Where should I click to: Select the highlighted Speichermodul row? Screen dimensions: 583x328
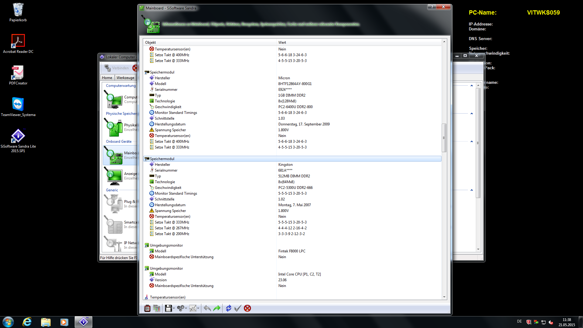tap(162, 159)
